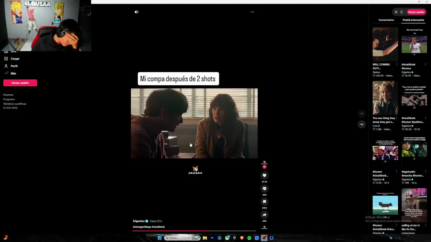The height and width of the screenshot is (242, 431).
Task: Click the playing video to pause
Action: 194,123
